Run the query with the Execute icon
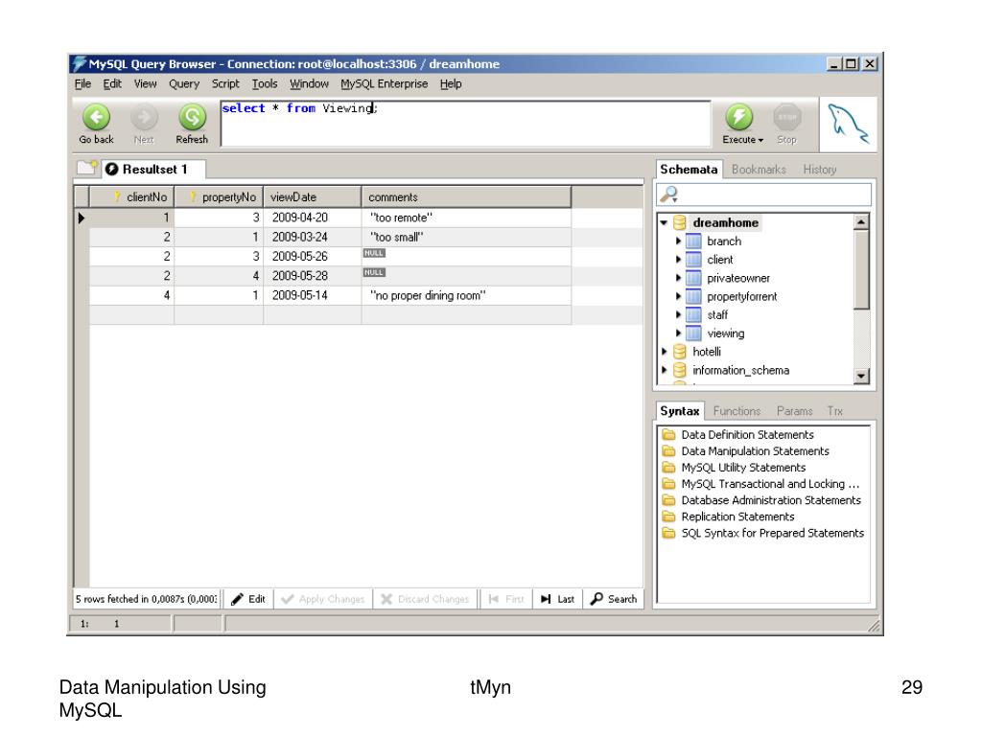The image size is (982, 736). click(x=739, y=117)
